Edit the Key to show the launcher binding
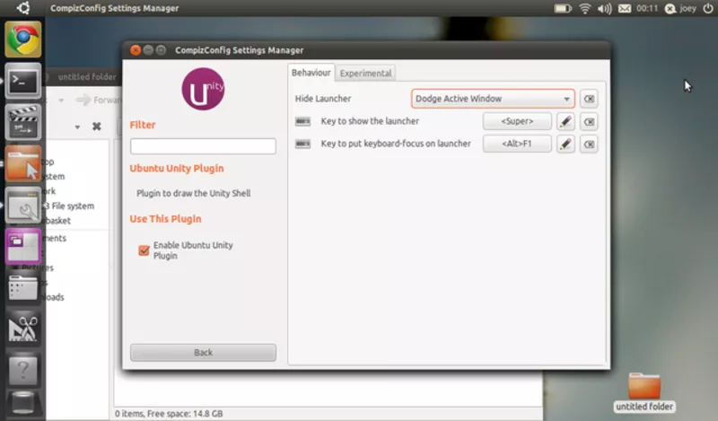This screenshot has height=421, width=718. point(565,121)
